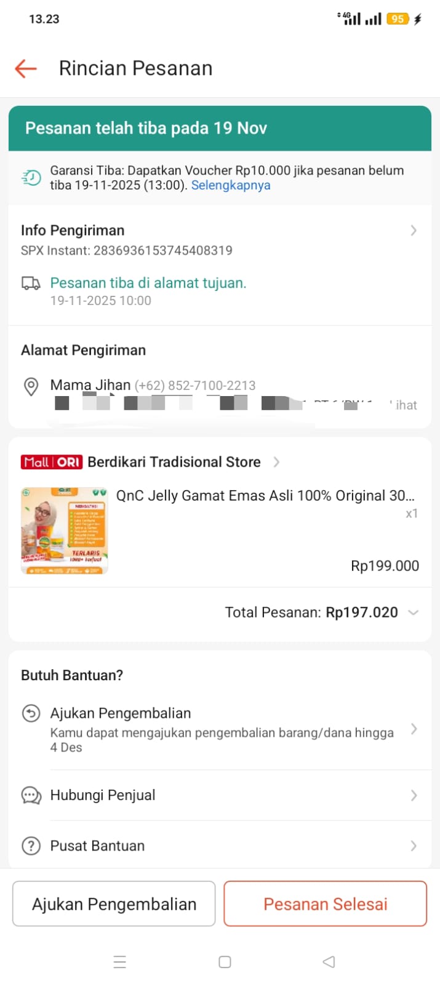The width and height of the screenshot is (440, 984).
Task: Tap the Garansi Tiba clock icon
Action: (x=31, y=178)
